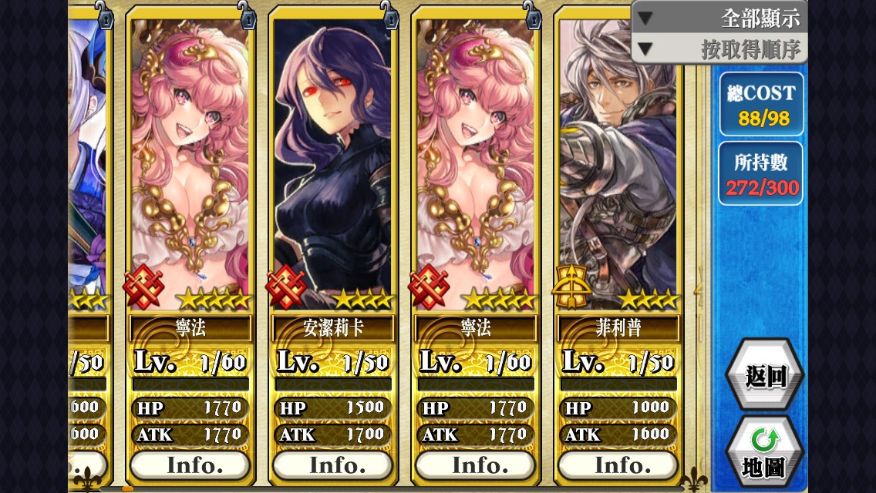Viewport: 876px width, 493px height.
Task: Select the 菲利普 character portrait
Action: (x=618, y=162)
